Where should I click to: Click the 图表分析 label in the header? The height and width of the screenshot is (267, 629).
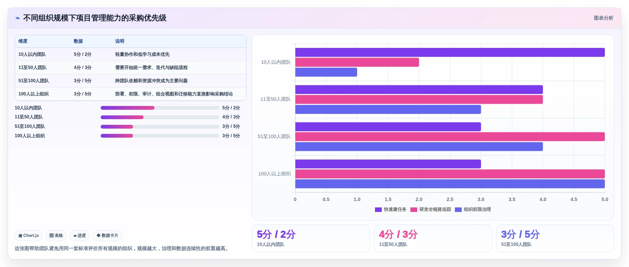coord(603,18)
